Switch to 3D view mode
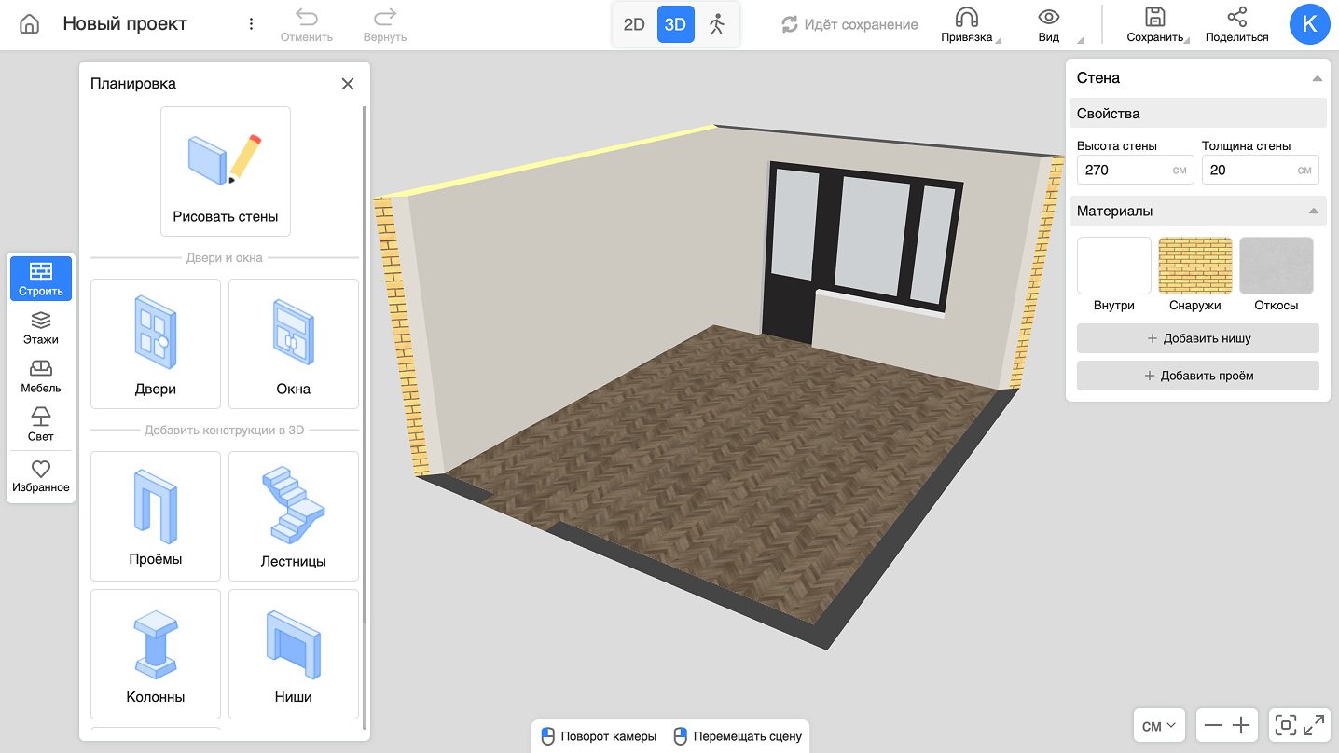The height and width of the screenshot is (753, 1339). tap(675, 24)
